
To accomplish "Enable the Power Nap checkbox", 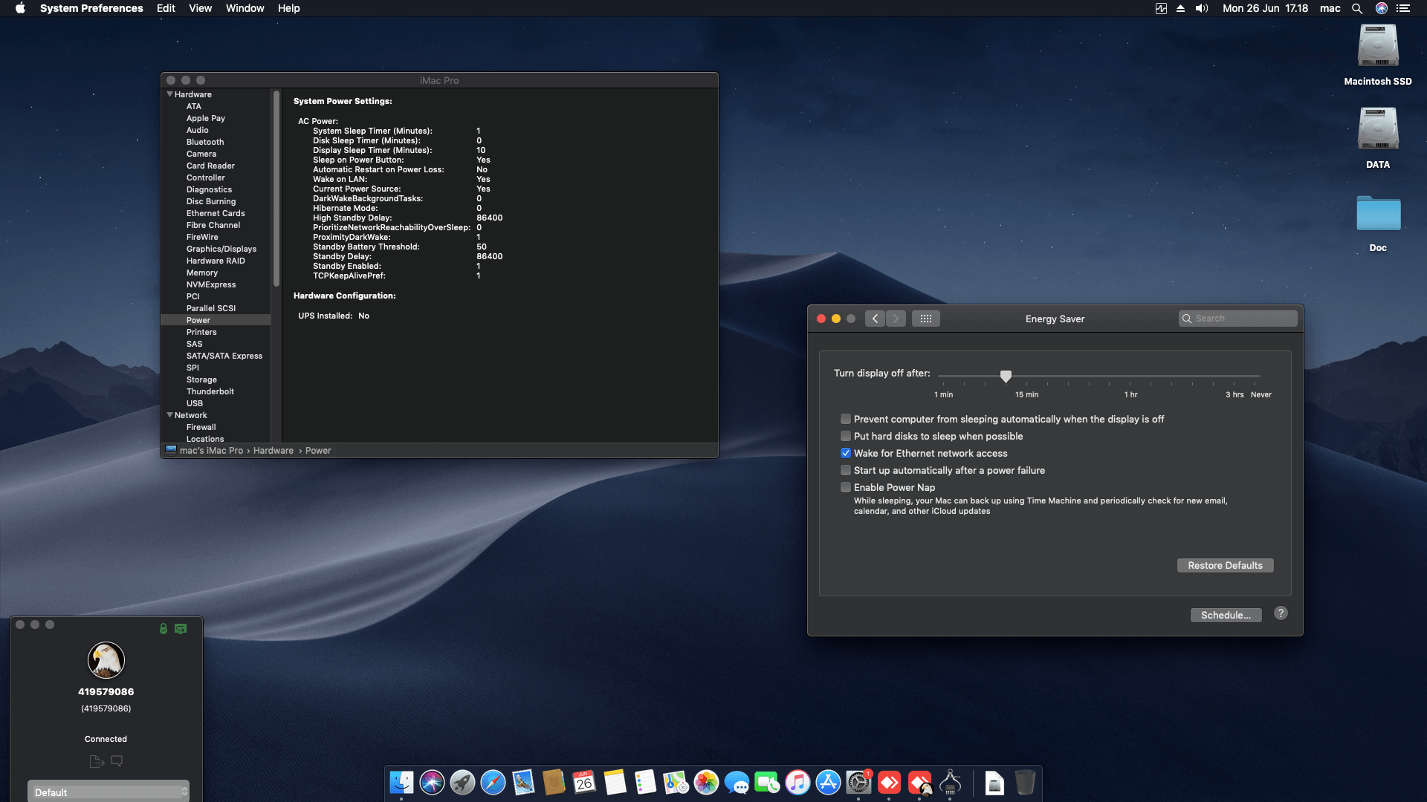I will point(846,487).
